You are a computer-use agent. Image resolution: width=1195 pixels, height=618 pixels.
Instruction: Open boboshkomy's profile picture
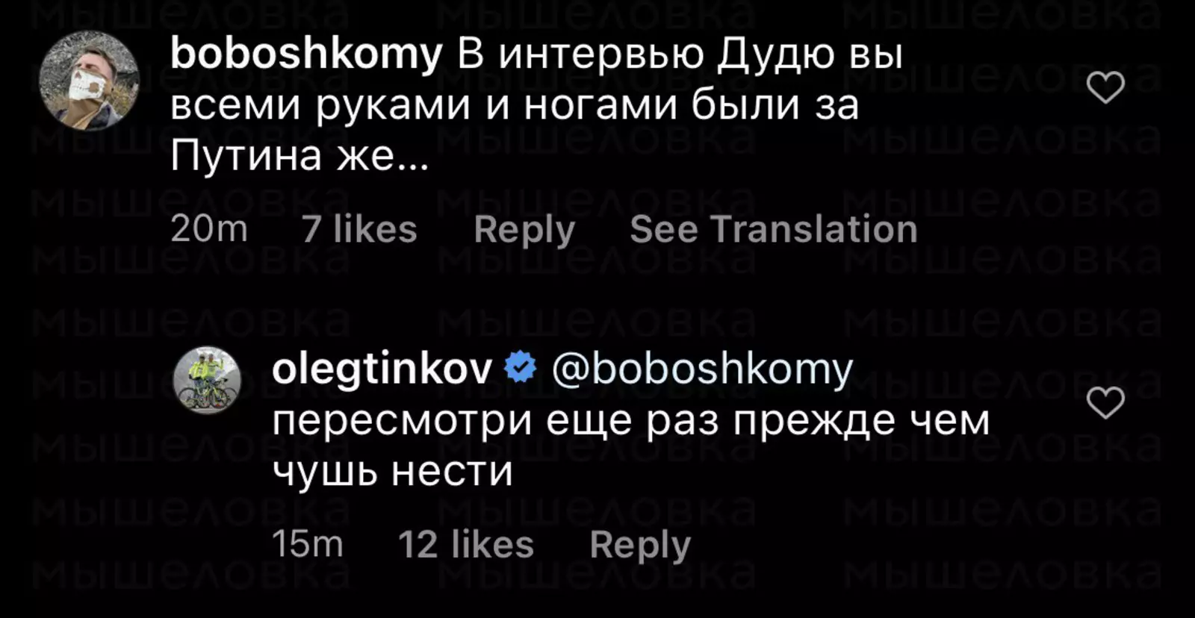tap(89, 81)
